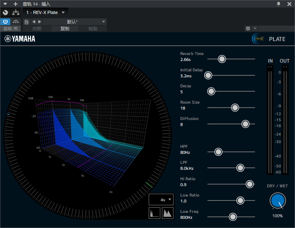This screenshot has height=228, width=295.
Task: Click the Diffusion slider knob
Action: [245, 124]
